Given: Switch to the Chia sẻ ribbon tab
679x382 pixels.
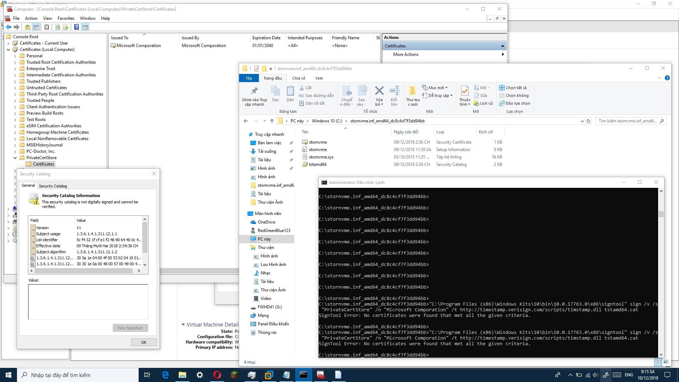Looking at the screenshot, I should (x=298, y=78).
